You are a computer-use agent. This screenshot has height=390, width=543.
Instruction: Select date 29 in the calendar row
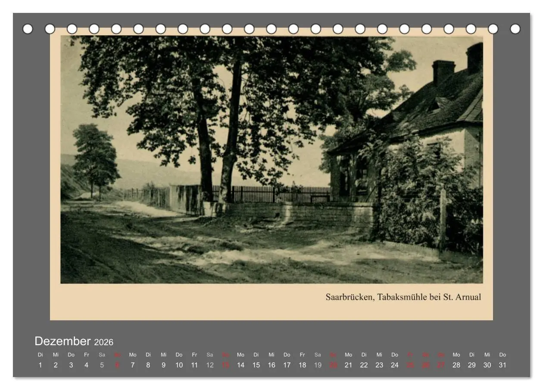tap(472, 365)
